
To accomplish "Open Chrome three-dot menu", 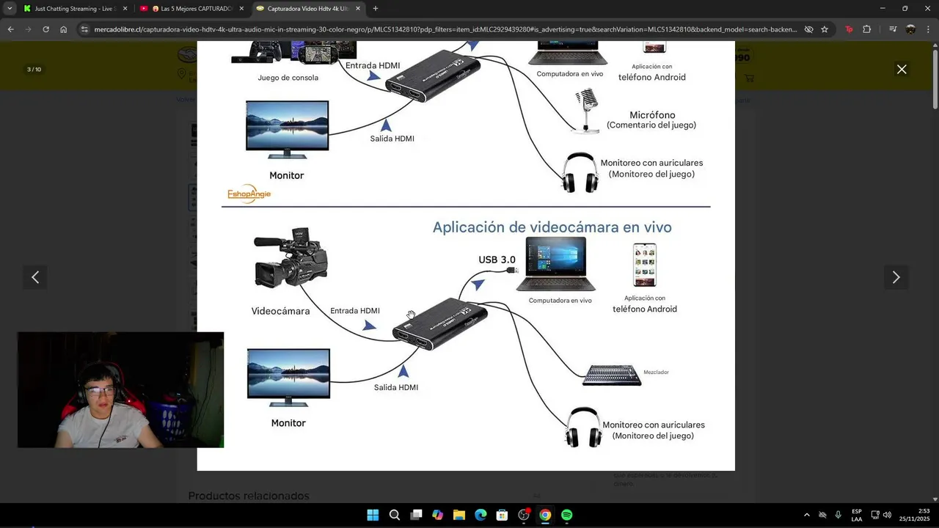I will 928,29.
